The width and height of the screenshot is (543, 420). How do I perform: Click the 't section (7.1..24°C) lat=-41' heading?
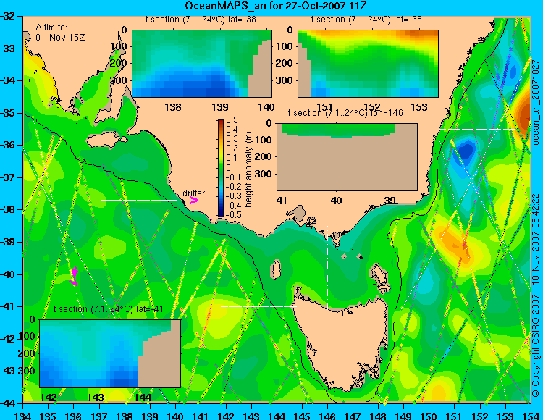click(x=108, y=309)
